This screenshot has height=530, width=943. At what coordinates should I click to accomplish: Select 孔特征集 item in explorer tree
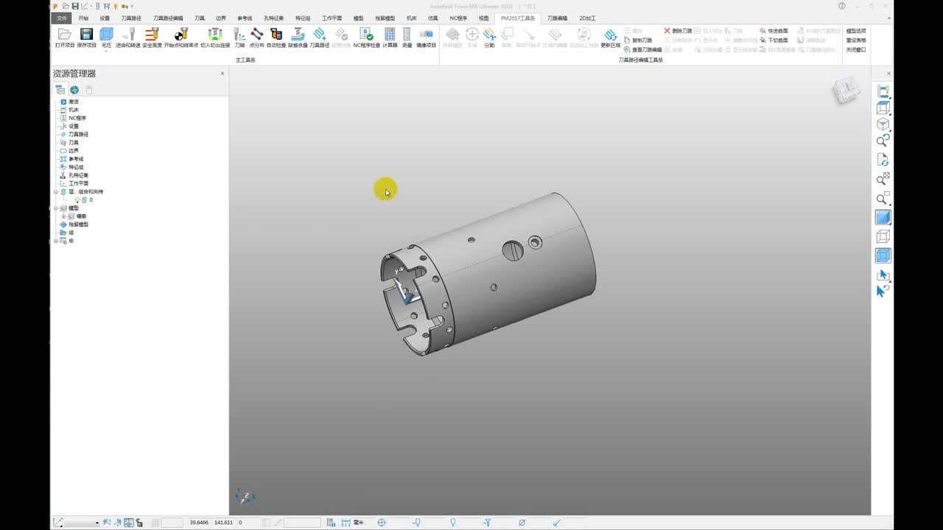click(78, 175)
